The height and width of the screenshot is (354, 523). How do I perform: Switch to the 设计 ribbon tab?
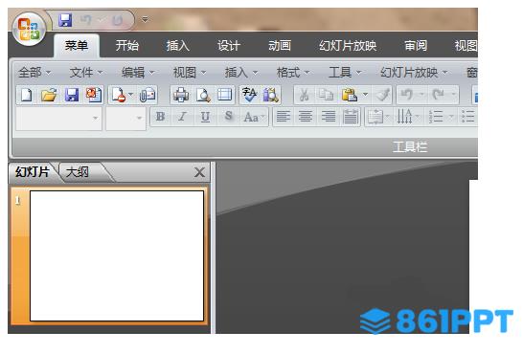(x=229, y=46)
